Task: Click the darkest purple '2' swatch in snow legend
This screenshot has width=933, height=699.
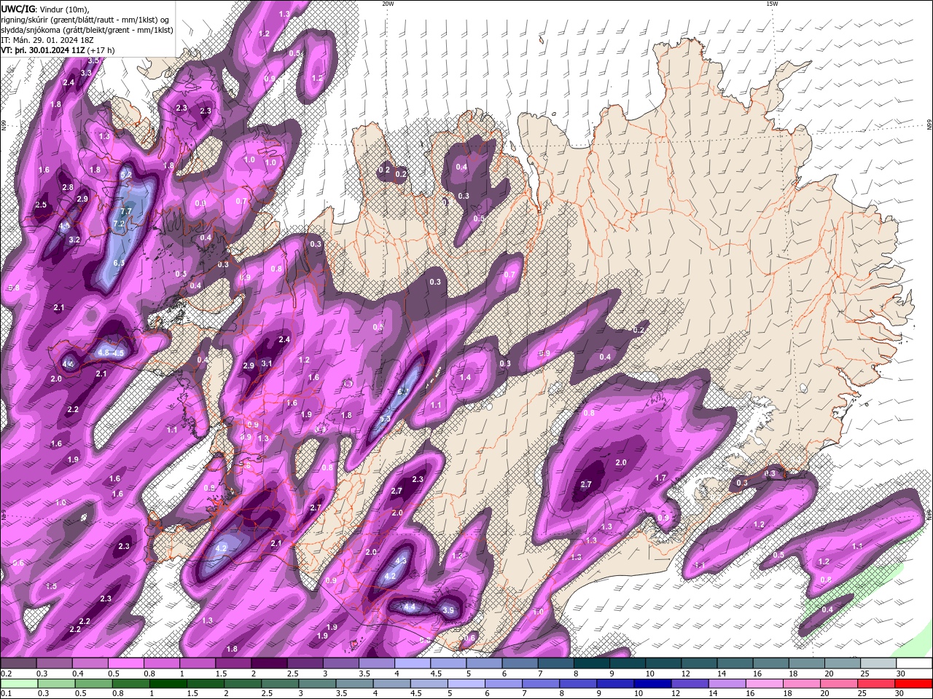Action: [268, 663]
